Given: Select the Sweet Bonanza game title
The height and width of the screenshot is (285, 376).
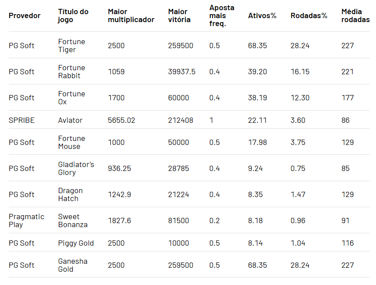Looking at the screenshot, I should 73,220.
